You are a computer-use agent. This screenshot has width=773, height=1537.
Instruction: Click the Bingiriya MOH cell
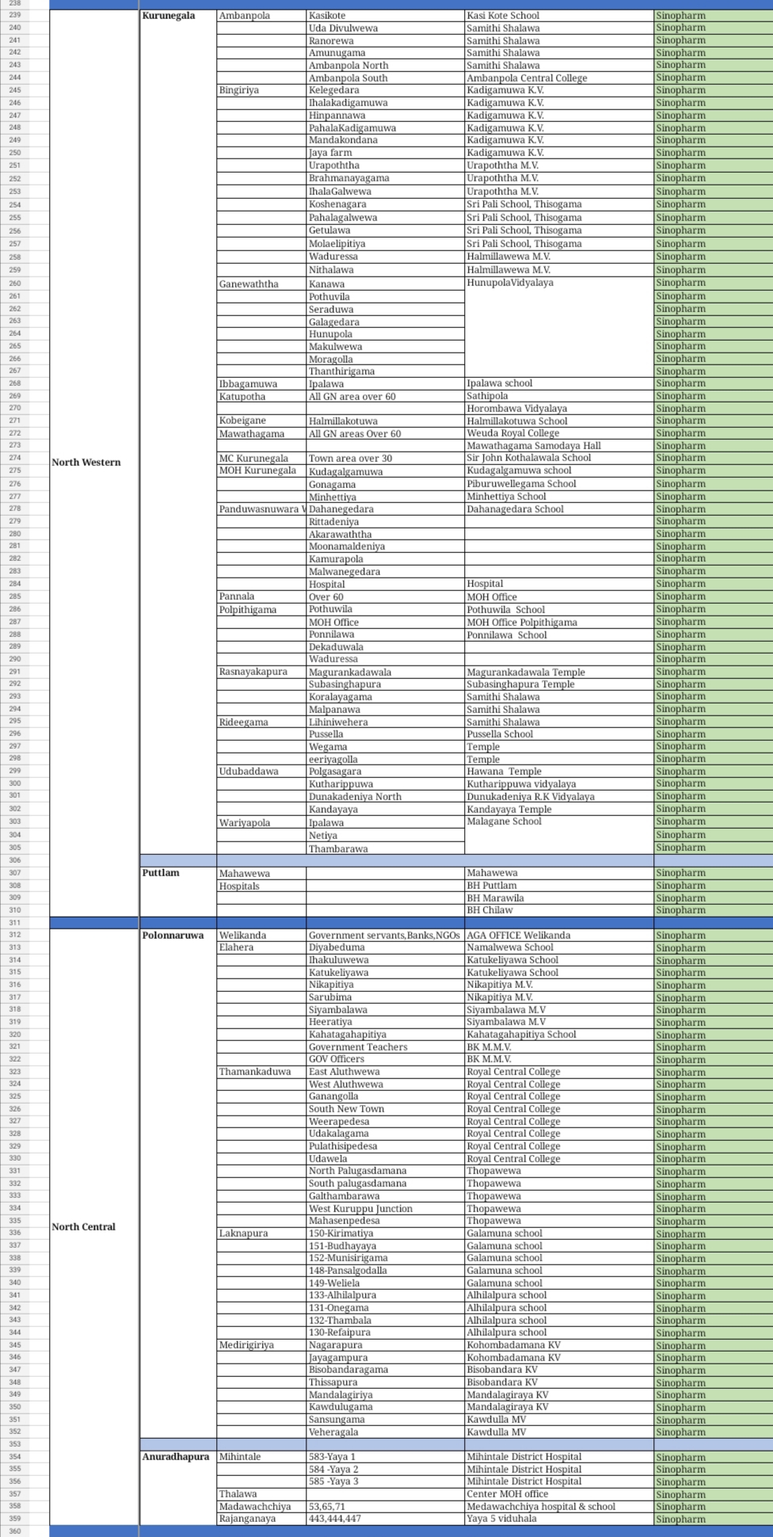pyautogui.click(x=261, y=90)
